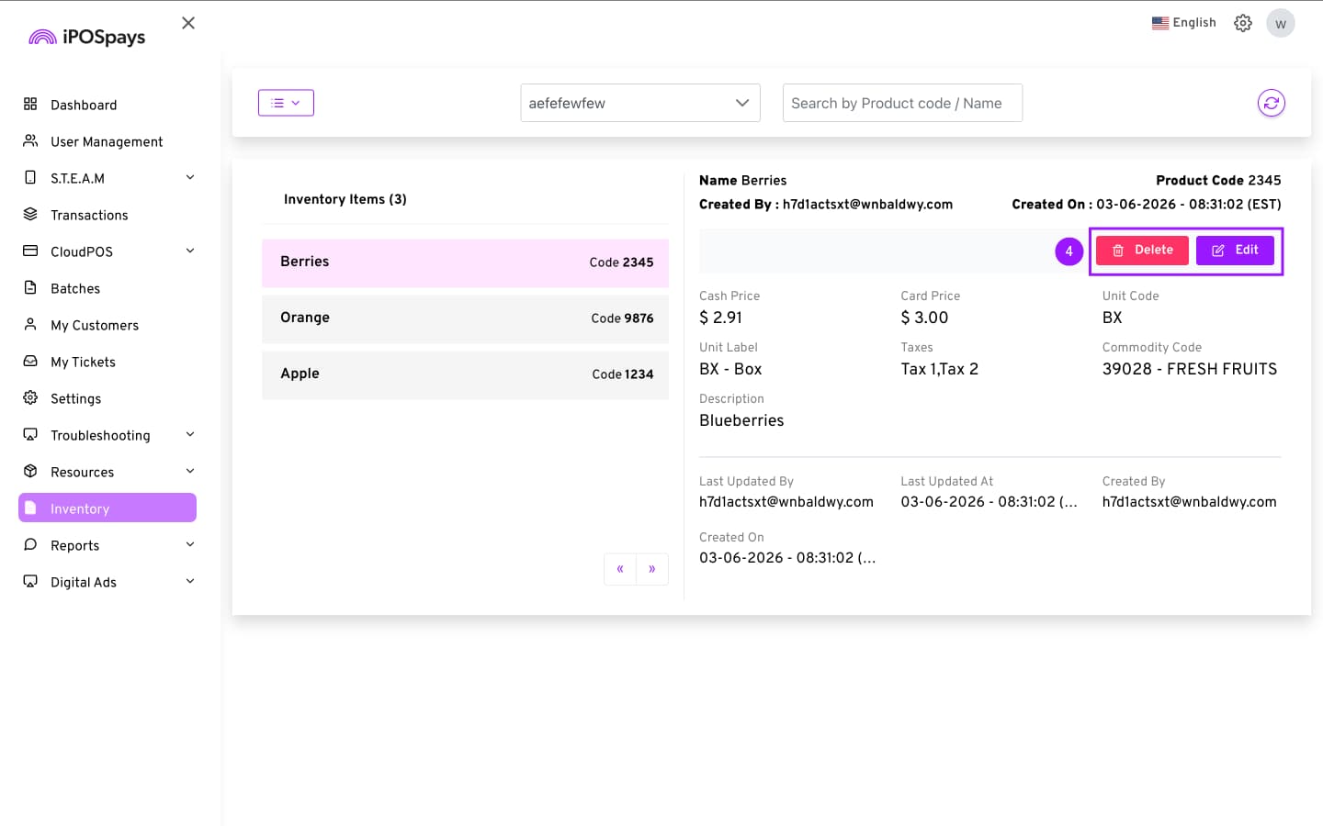Click the user avatar icon labeled W
This screenshot has width=1323, height=826.
pyautogui.click(x=1280, y=23)
